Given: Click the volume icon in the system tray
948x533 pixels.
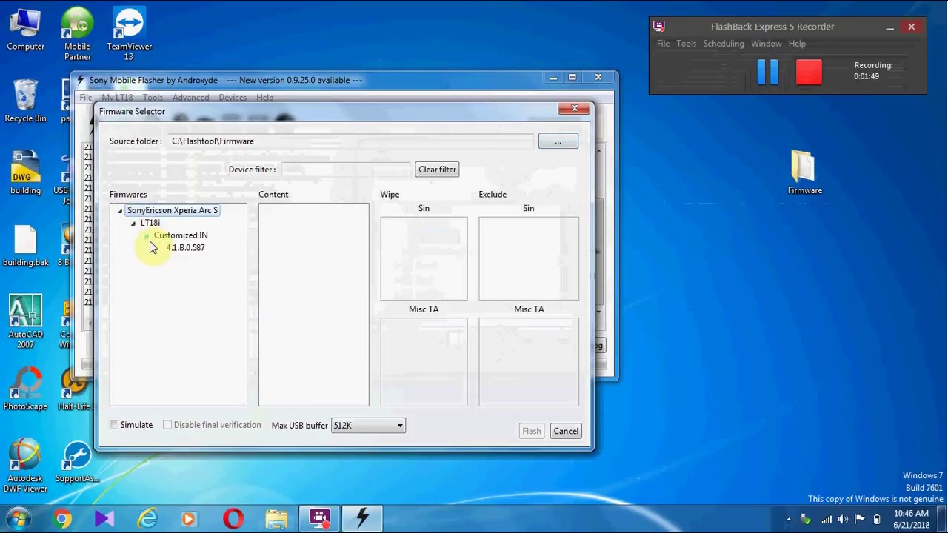Looking at the screenshot, I should click(x=844, y=519).
